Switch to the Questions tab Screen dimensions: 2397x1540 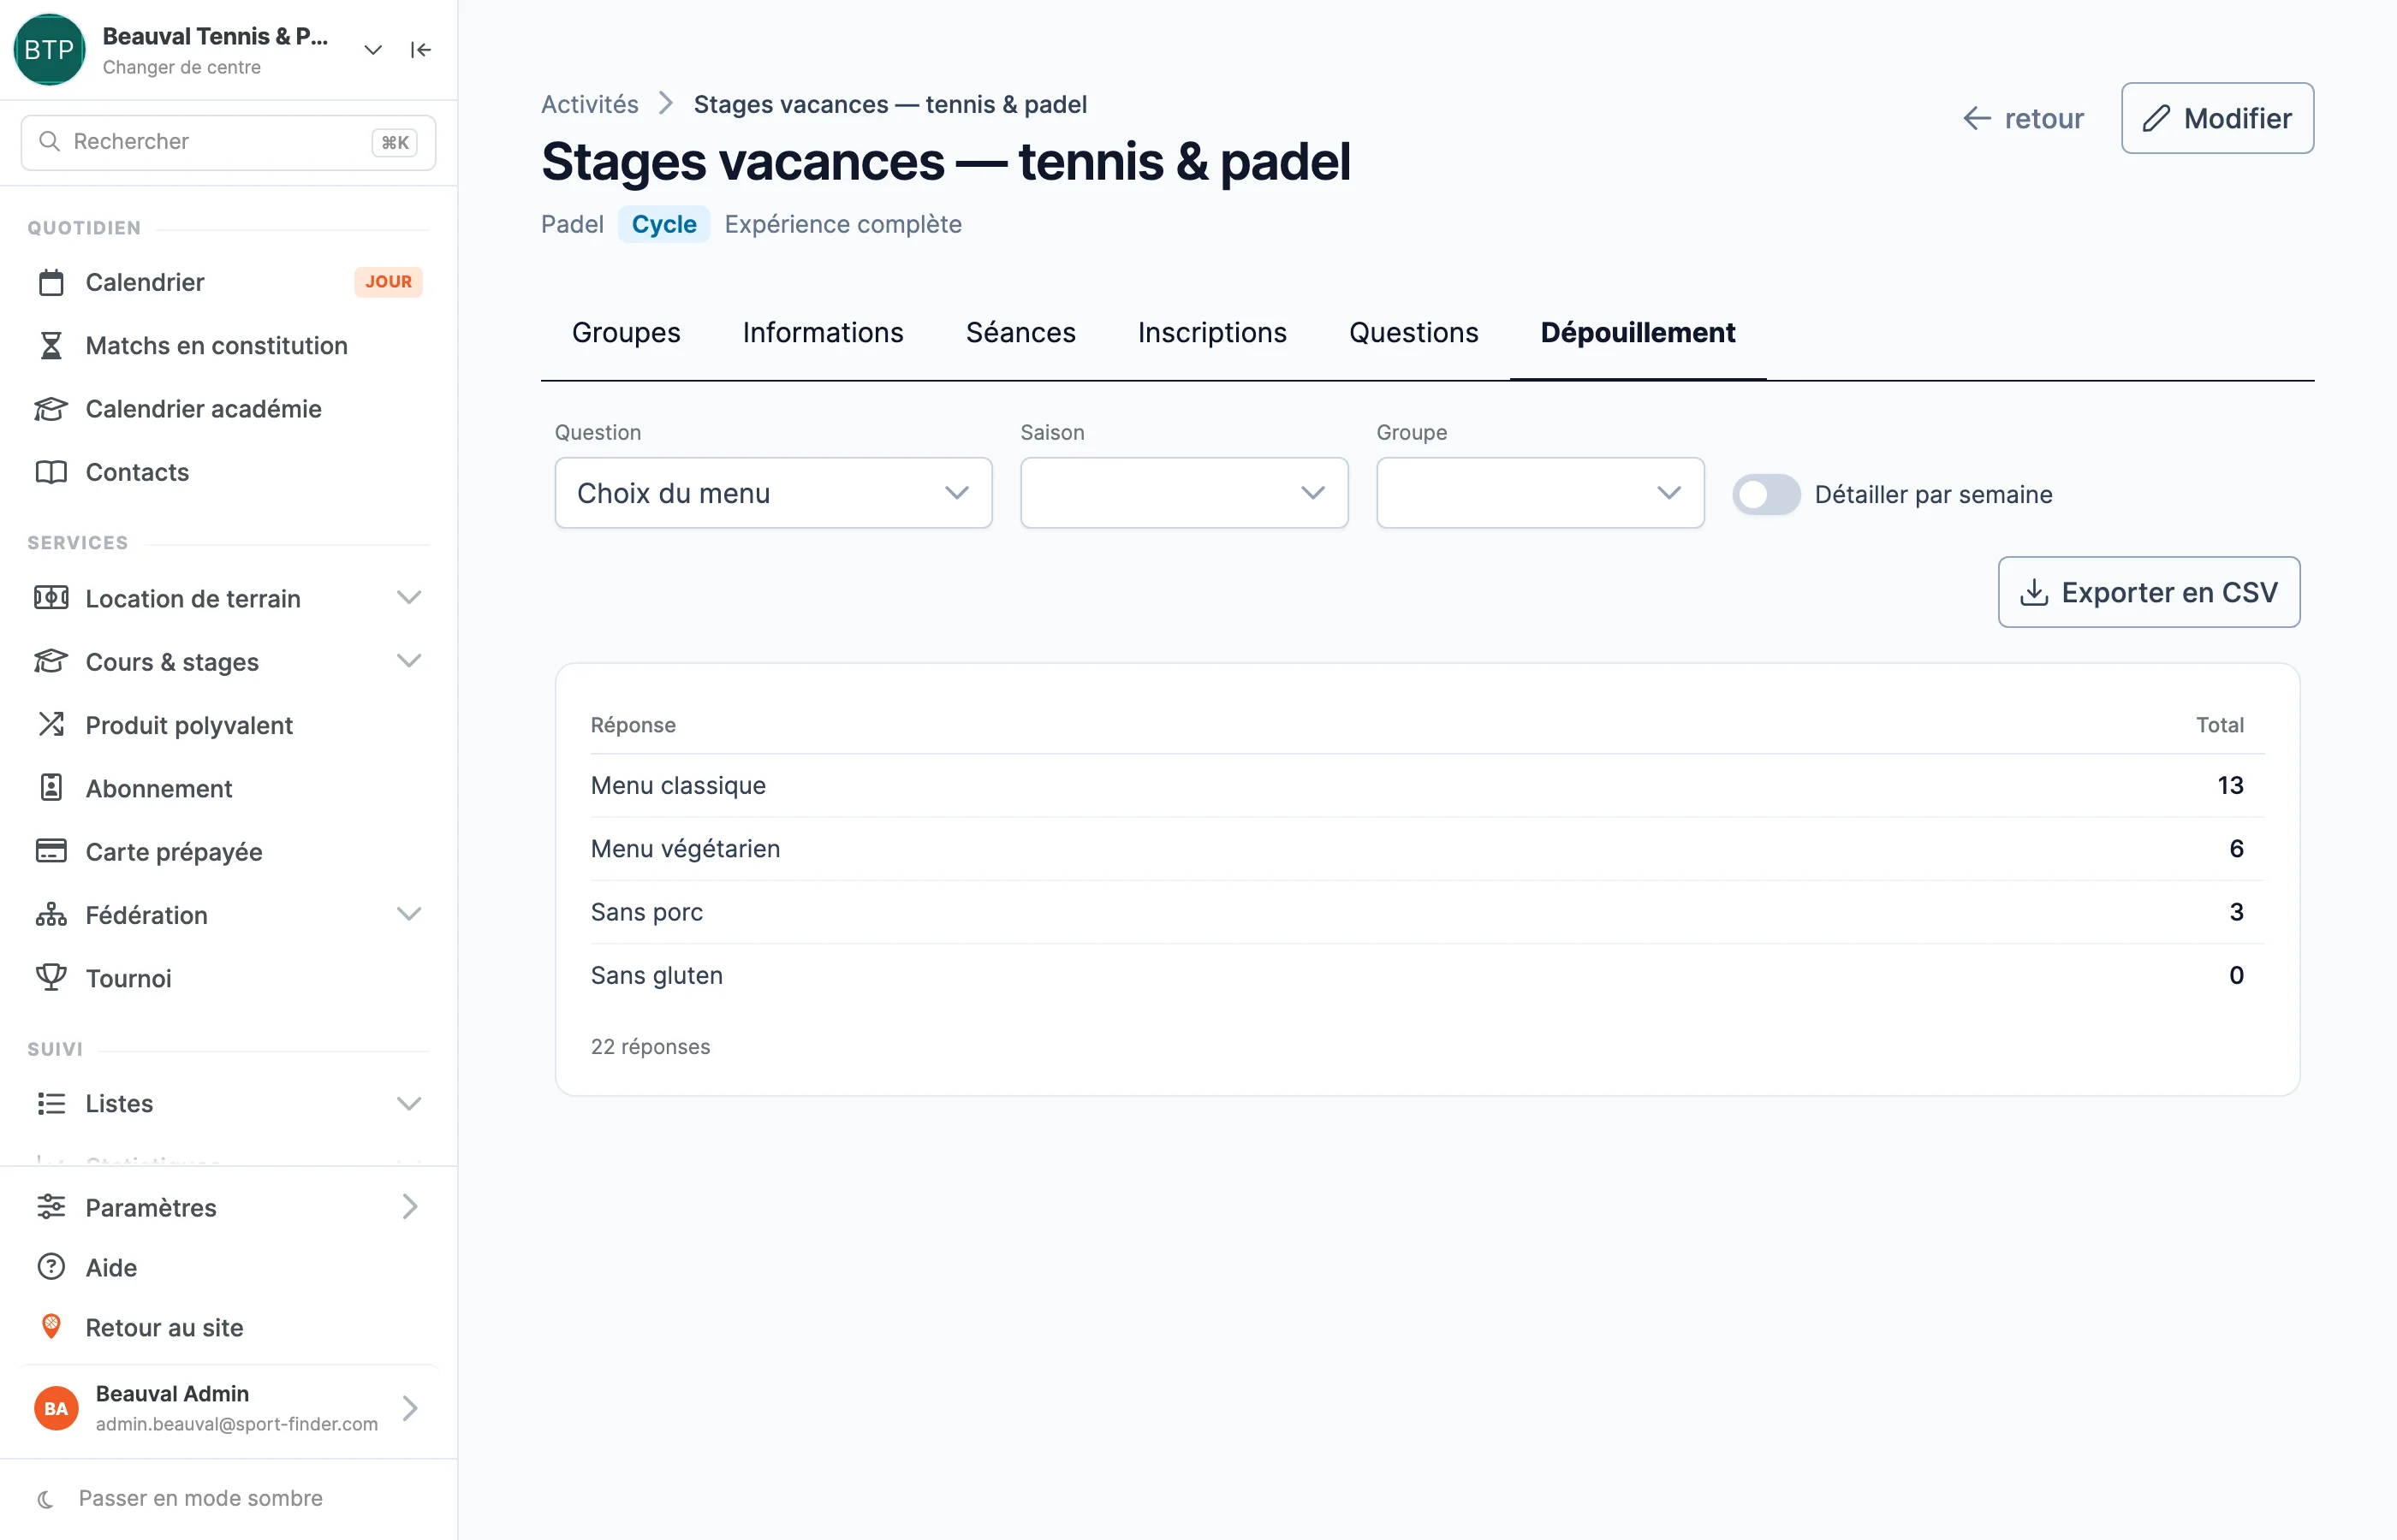[x=1413, y=332]
